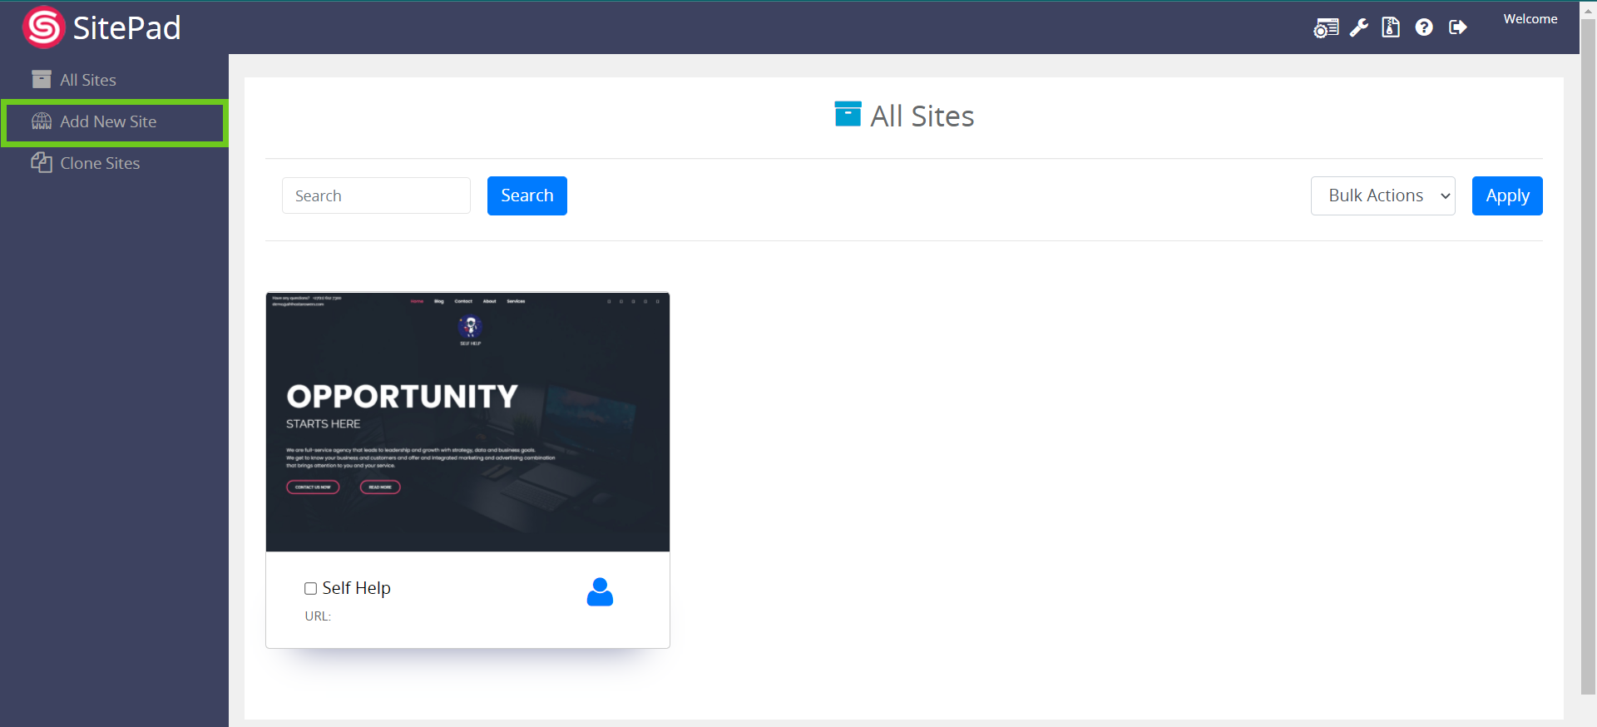Expand the Bulk Actions dropdown
This screenshot has height=727, width=1597.
(x=1382, y=195)
